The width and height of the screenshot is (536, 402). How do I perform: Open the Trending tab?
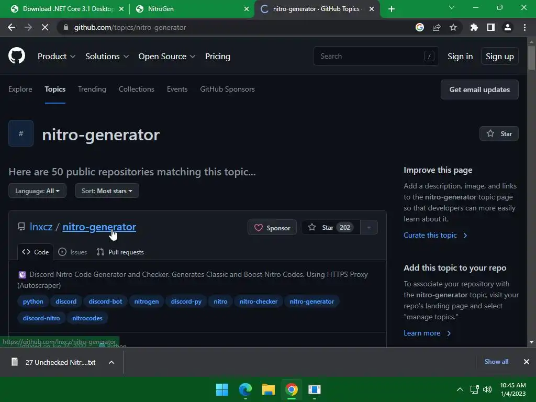click(92, 89)
